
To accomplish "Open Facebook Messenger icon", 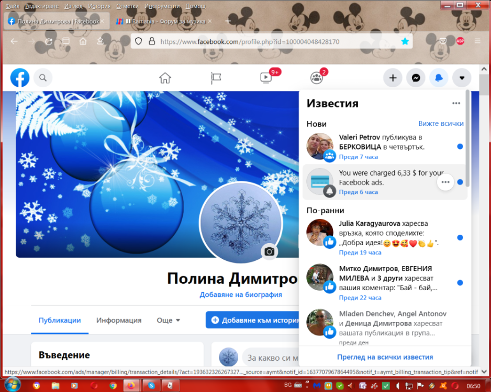I will tap(416, 78).
